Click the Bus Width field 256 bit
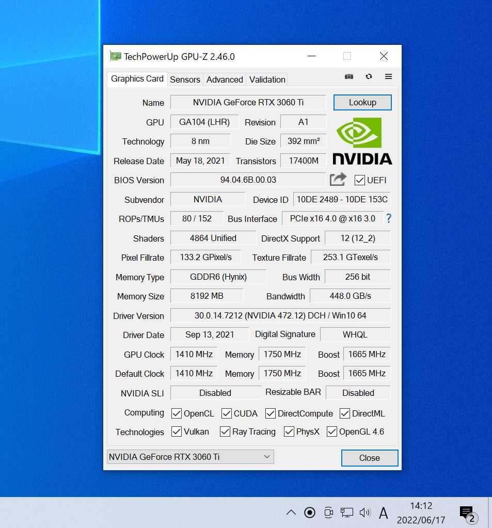This screenshot has height=528, width=492. [x=358, y=277]
